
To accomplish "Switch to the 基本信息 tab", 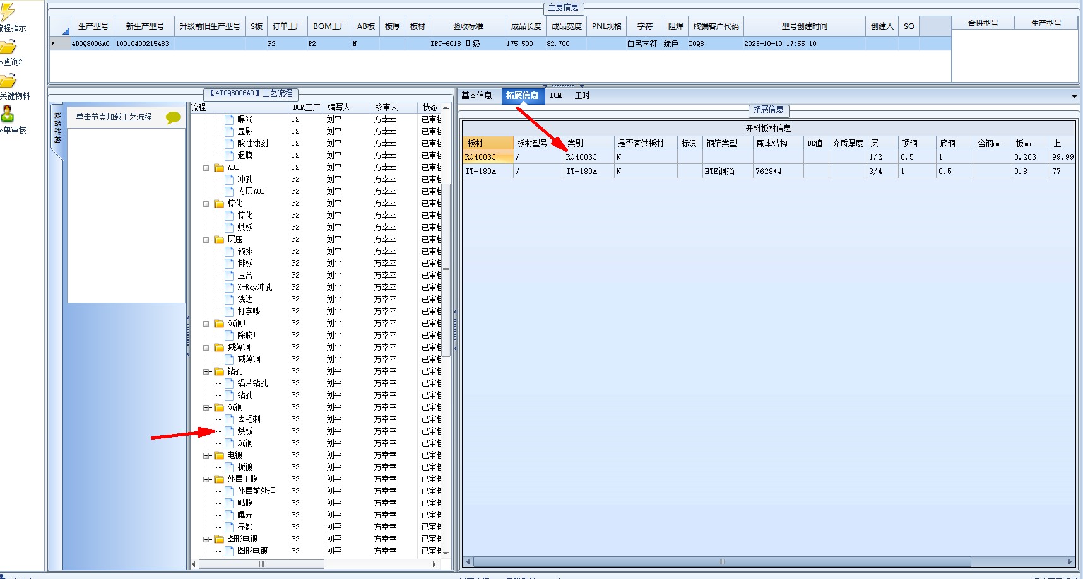I will pyautogui.click(x=476, y=96).
